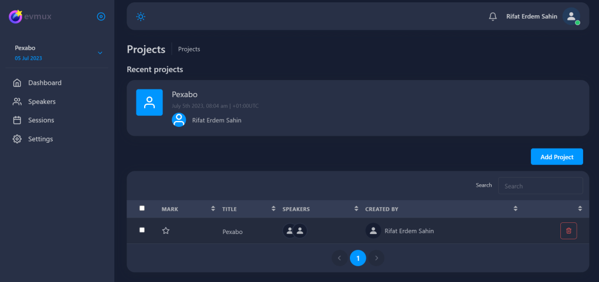Open Sessions in the sidebar
The width and height of the screenshot is (599, 282).
(x=41, y=120)
